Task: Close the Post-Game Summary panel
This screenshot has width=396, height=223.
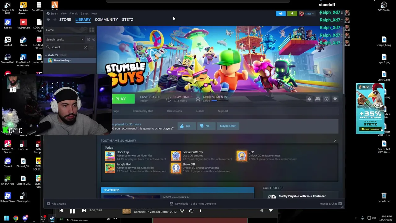Action: coord(335,141)
